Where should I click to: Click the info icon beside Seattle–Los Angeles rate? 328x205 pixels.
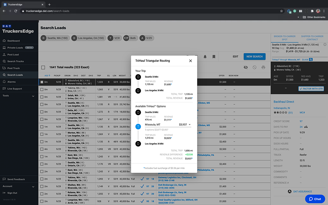(x=325, y=44)
